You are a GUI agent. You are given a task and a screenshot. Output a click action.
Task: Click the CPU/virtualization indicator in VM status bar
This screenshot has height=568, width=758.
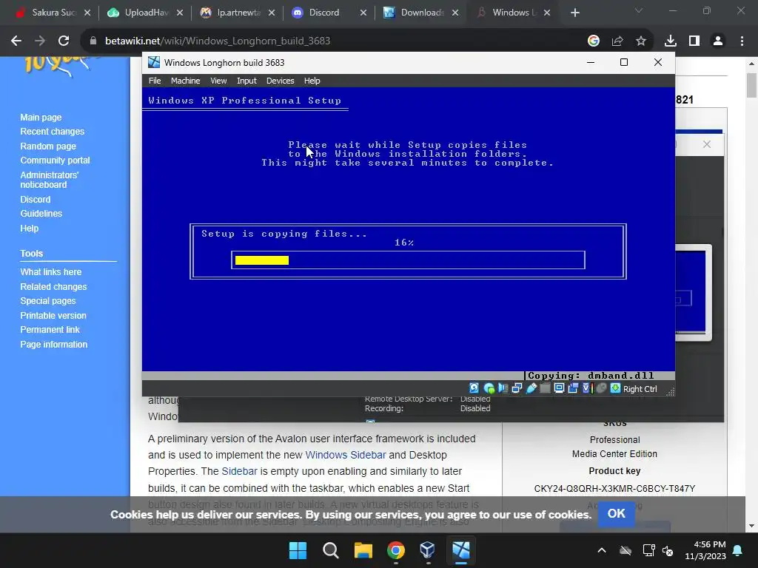(x=587, y=388)
